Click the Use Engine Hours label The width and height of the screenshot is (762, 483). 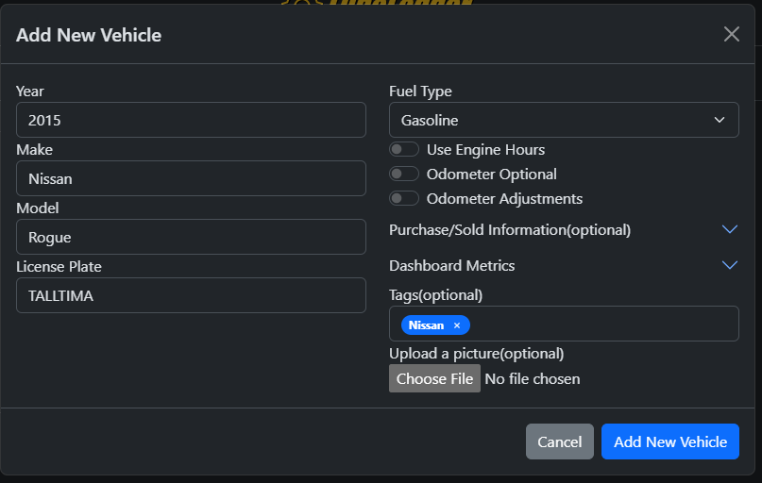coord(485,149)
